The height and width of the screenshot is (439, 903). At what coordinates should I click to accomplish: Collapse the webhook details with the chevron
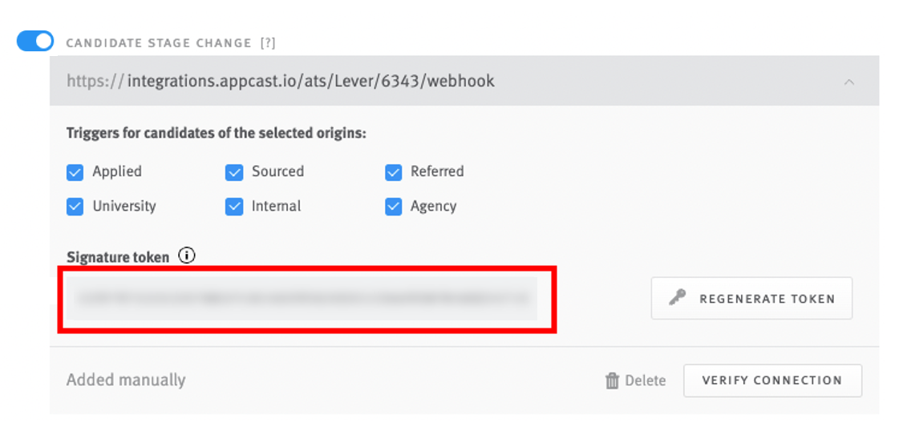(x=849, y=81)
